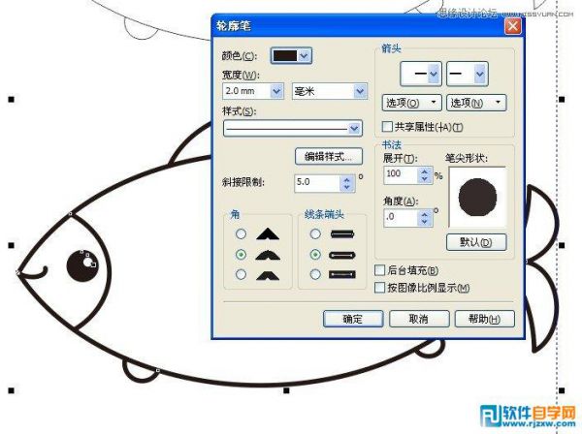Select the round corner radio button
582x434 pixels.
coord(241,254)
